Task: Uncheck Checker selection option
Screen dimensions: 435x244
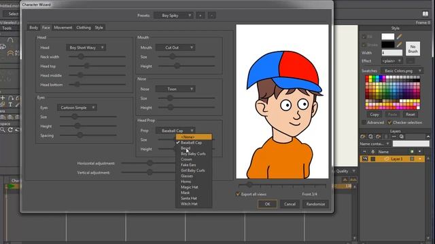Action: point(389,122)
